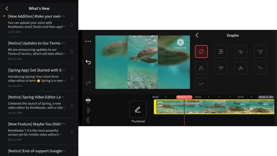Click the "Graphs" panel title
Screen dimensions: 277x156
click(x=233, y=35)
